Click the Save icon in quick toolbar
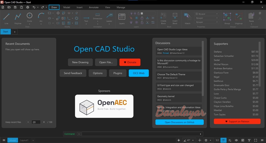The width and height of the screenshot is (266, 143). pos(15,7)
